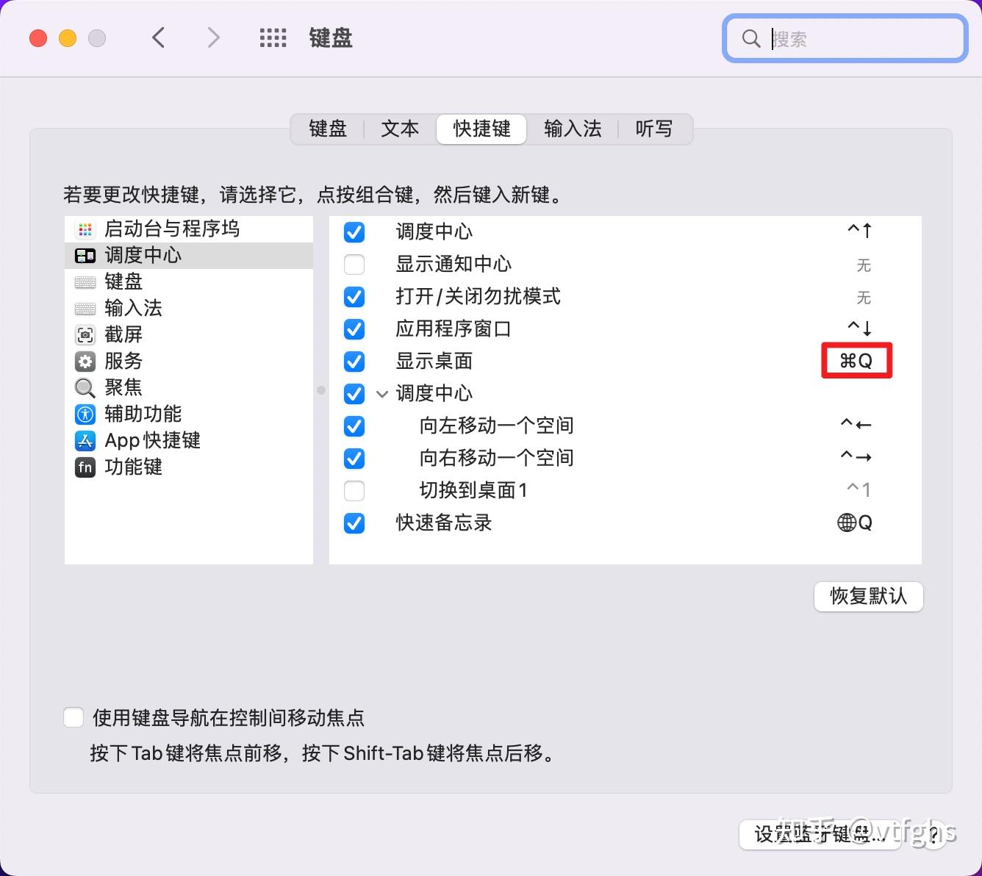This screenshot has height=876, width=982.
Task: Click the 搜索 search field
Action: pyautogui.click(x=845, y=38)
